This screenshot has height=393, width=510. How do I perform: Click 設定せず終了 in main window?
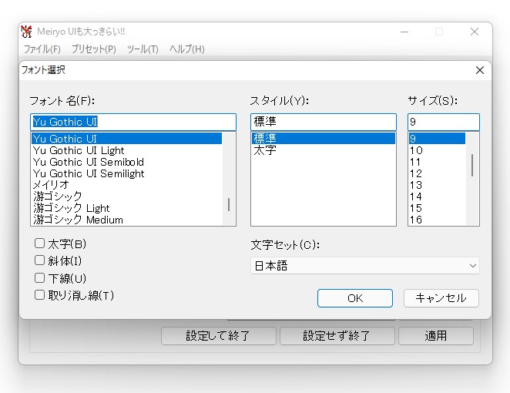(337, 336)
